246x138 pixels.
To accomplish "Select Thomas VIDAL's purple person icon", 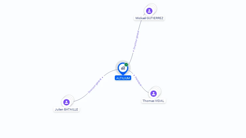I will click(153, 94).
